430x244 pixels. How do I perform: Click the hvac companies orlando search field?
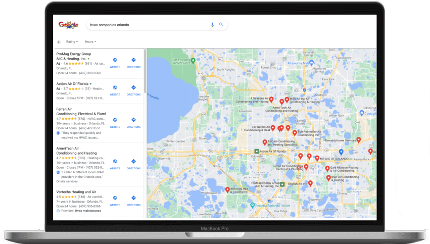pos(148,25)
